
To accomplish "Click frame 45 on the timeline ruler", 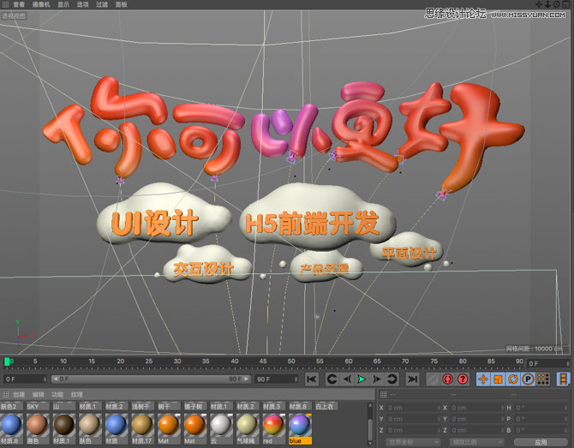I will click(x=263, y=361).
